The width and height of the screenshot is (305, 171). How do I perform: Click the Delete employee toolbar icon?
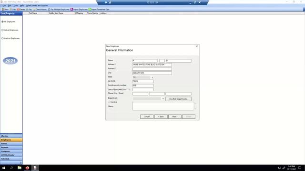tap(21, 9)
